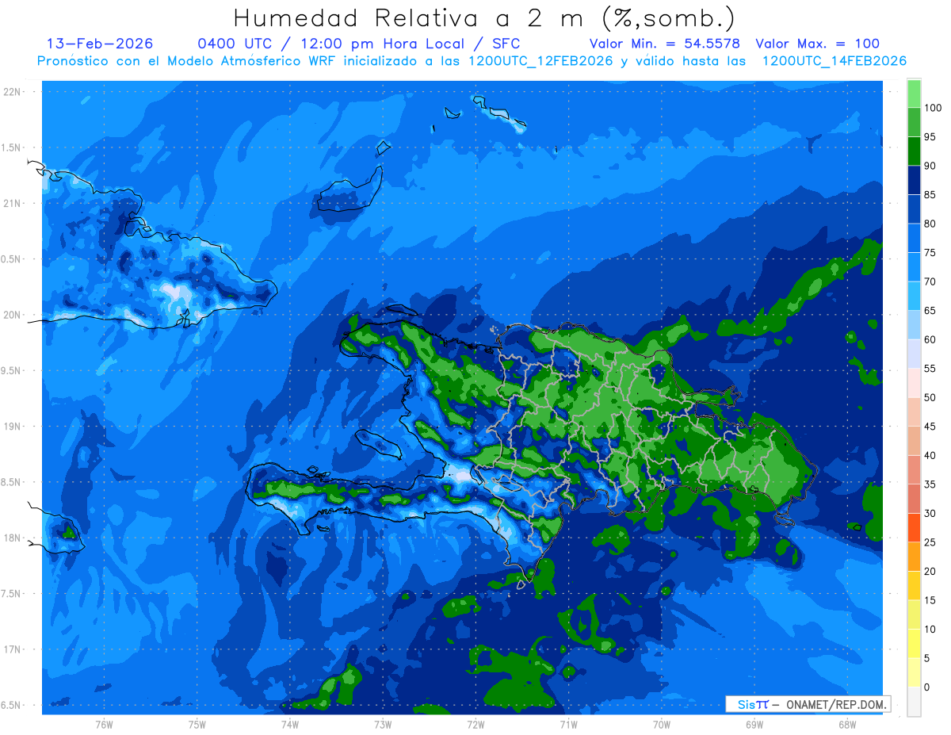951x735 pixels.
Task: Click the '25' colorbar scale label
Action: [x=930, y=542]
